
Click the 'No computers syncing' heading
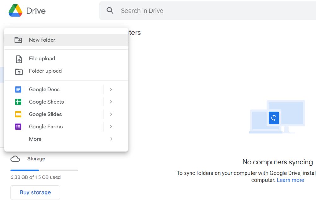(x=277, y=162)
